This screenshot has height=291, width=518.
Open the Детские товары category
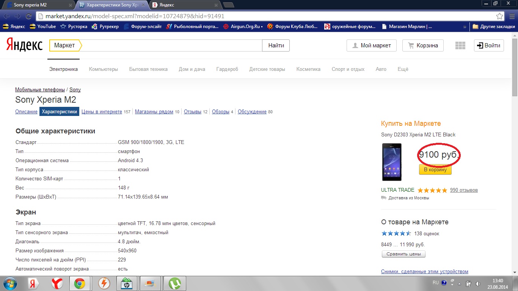(267, 69)
